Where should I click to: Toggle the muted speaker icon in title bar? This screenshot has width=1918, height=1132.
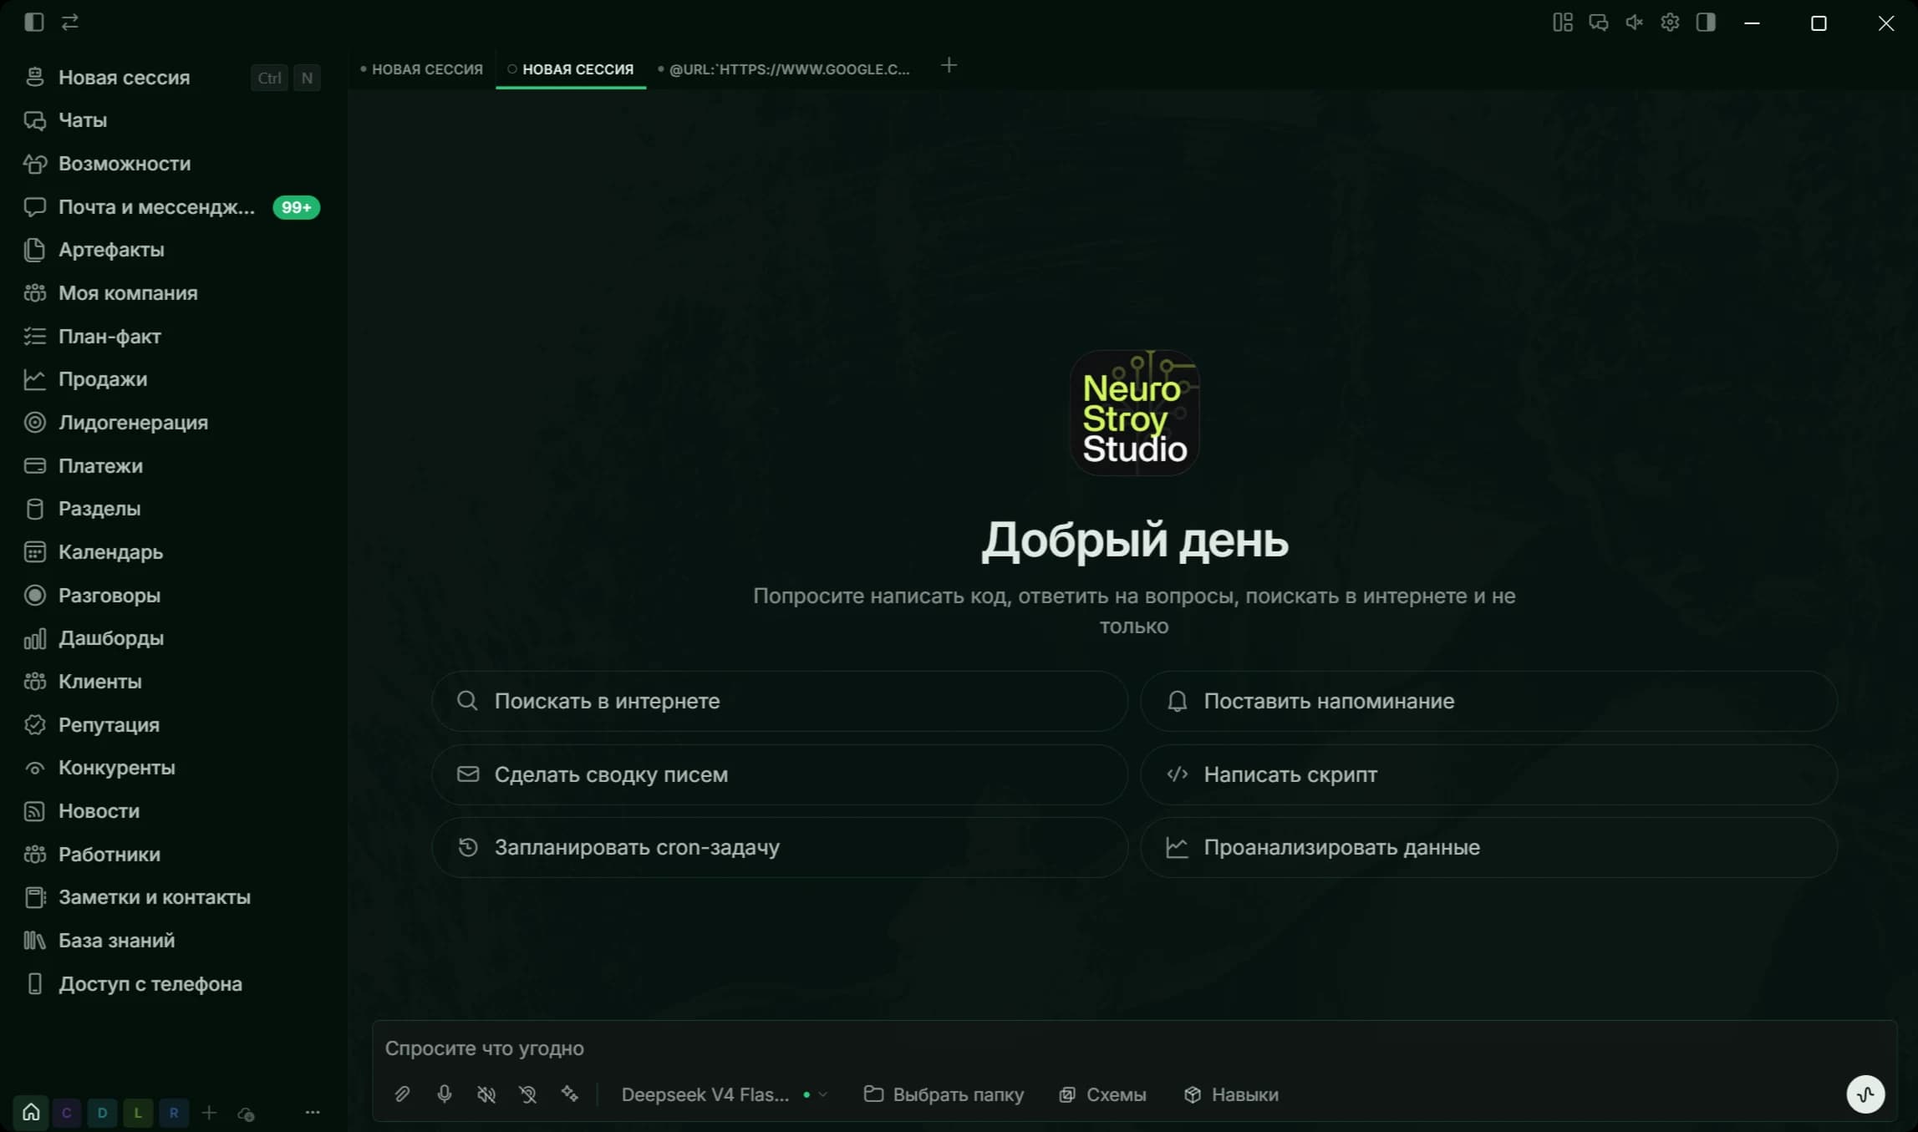pyautogui.click(x=1635, y=23)
